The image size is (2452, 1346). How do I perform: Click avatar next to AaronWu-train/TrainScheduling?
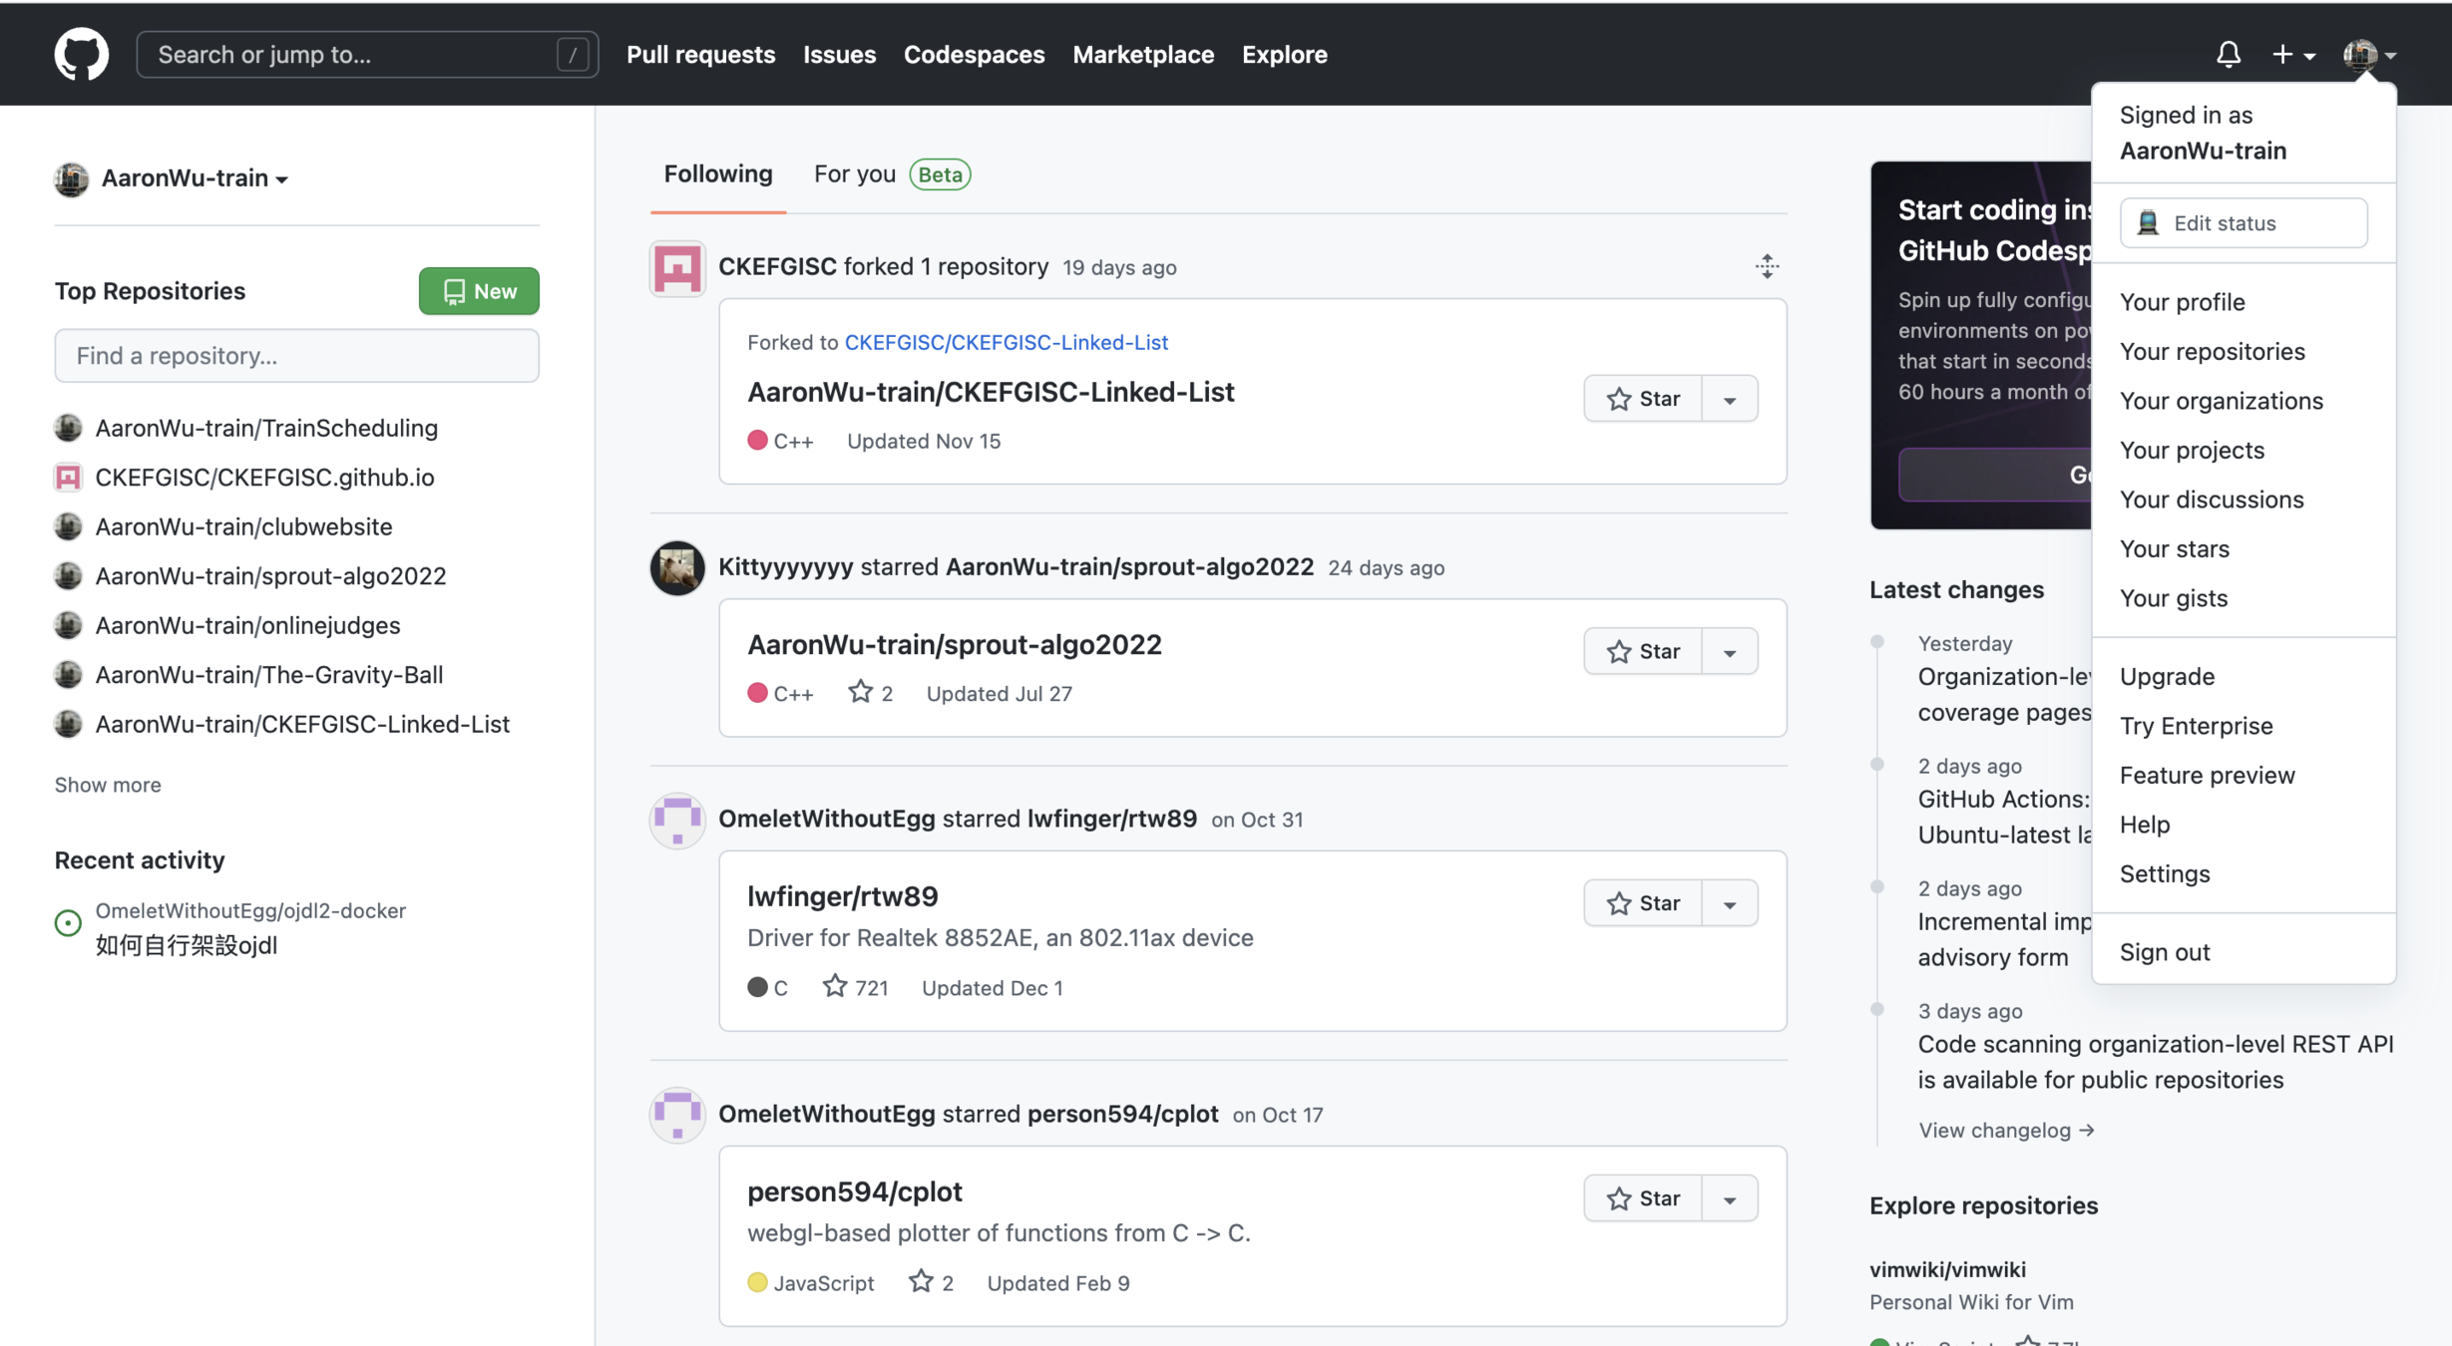pyautogui.click(x=68, y=428)
